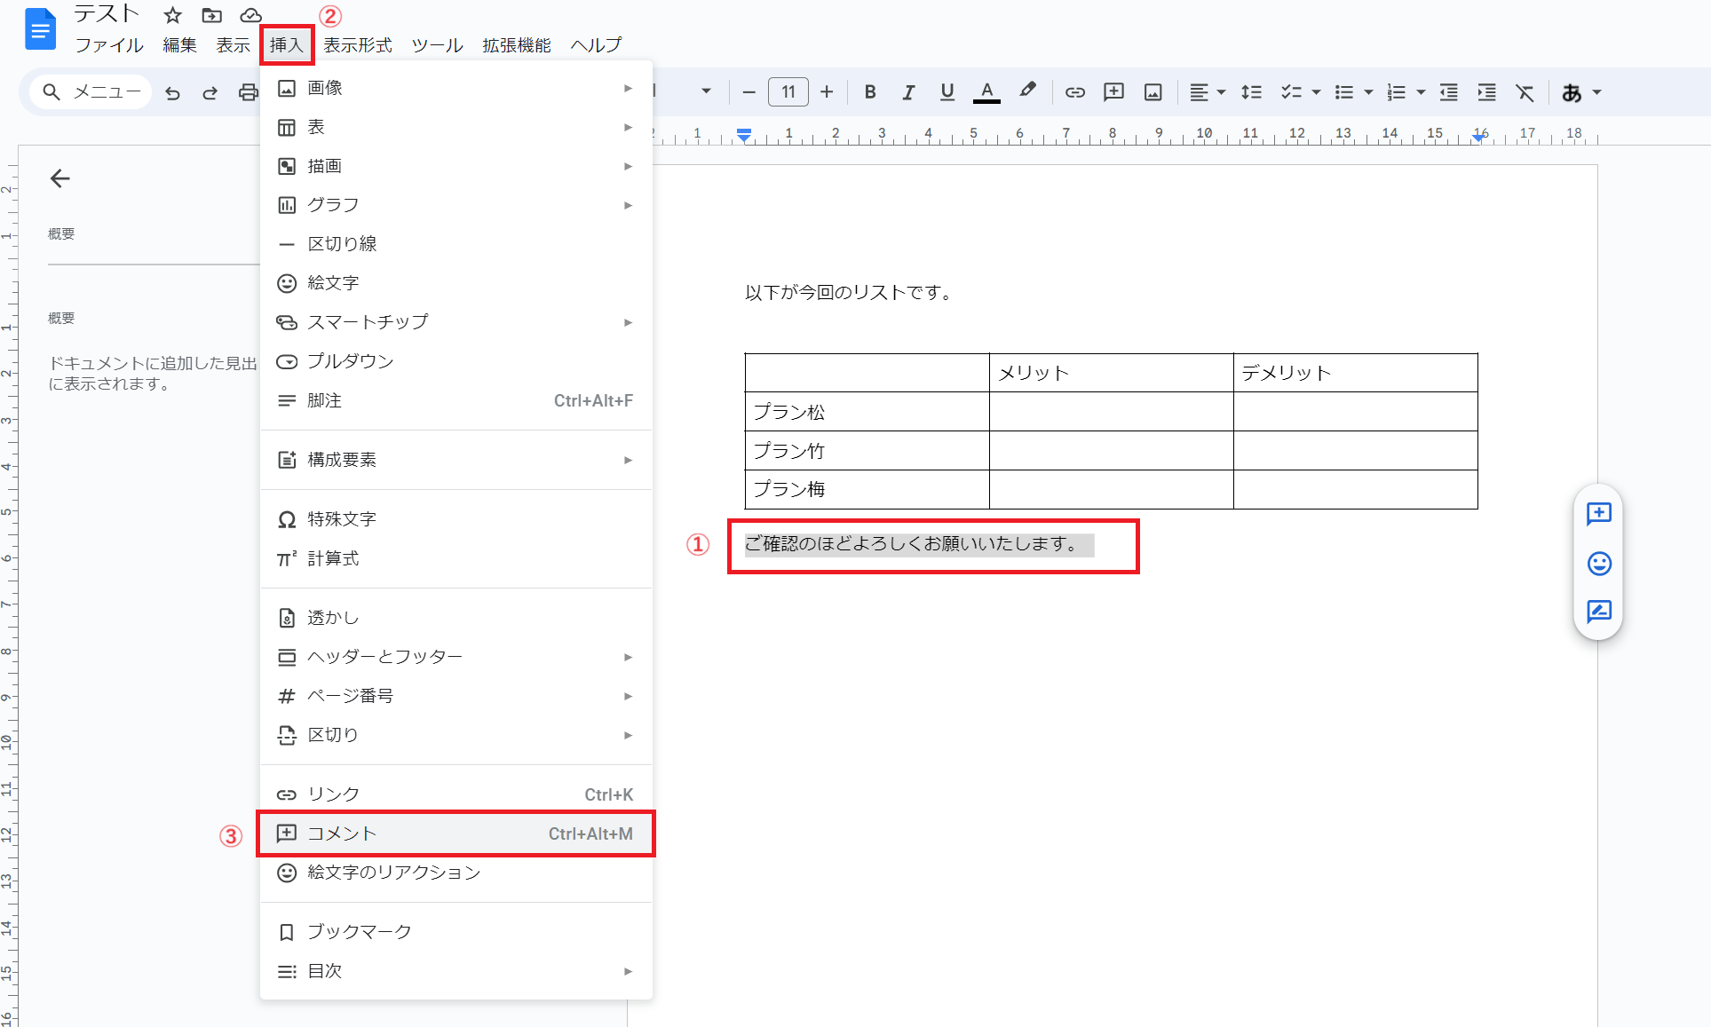1711x1027 pixels.
Task: Toggle italic text formatting
Action: pos(908,92)
